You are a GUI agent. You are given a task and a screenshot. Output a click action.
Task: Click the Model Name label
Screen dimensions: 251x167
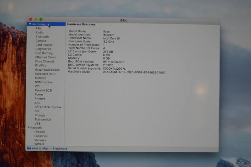tap(77, 31)
